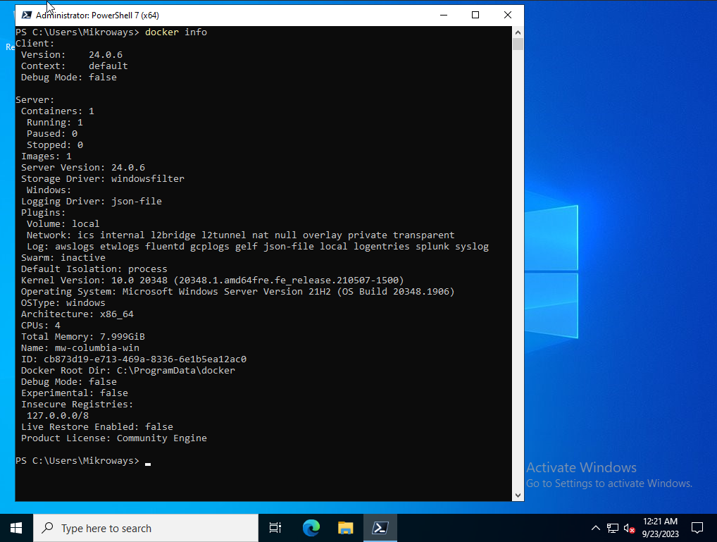This screenshot has width=717, height=542.
Task: Click the 'Total Memory: 7.999GiB' line
Action: (x=83, y=337)
